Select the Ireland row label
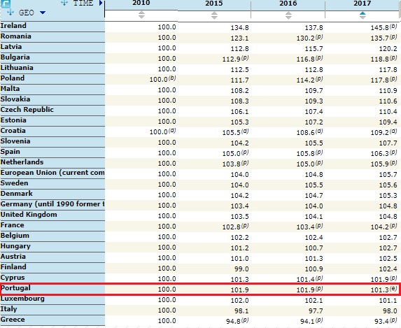401x328 pixels. [x=13, y=26]
